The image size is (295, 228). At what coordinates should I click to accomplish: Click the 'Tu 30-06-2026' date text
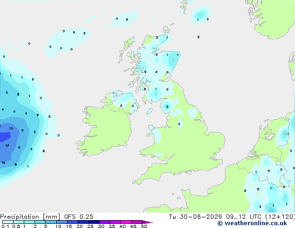click(195, 217)
